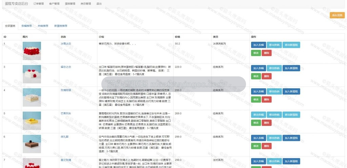Click 移出热销 for 夜礼服
Screen dimensions: 347x168
pos(274,138)
